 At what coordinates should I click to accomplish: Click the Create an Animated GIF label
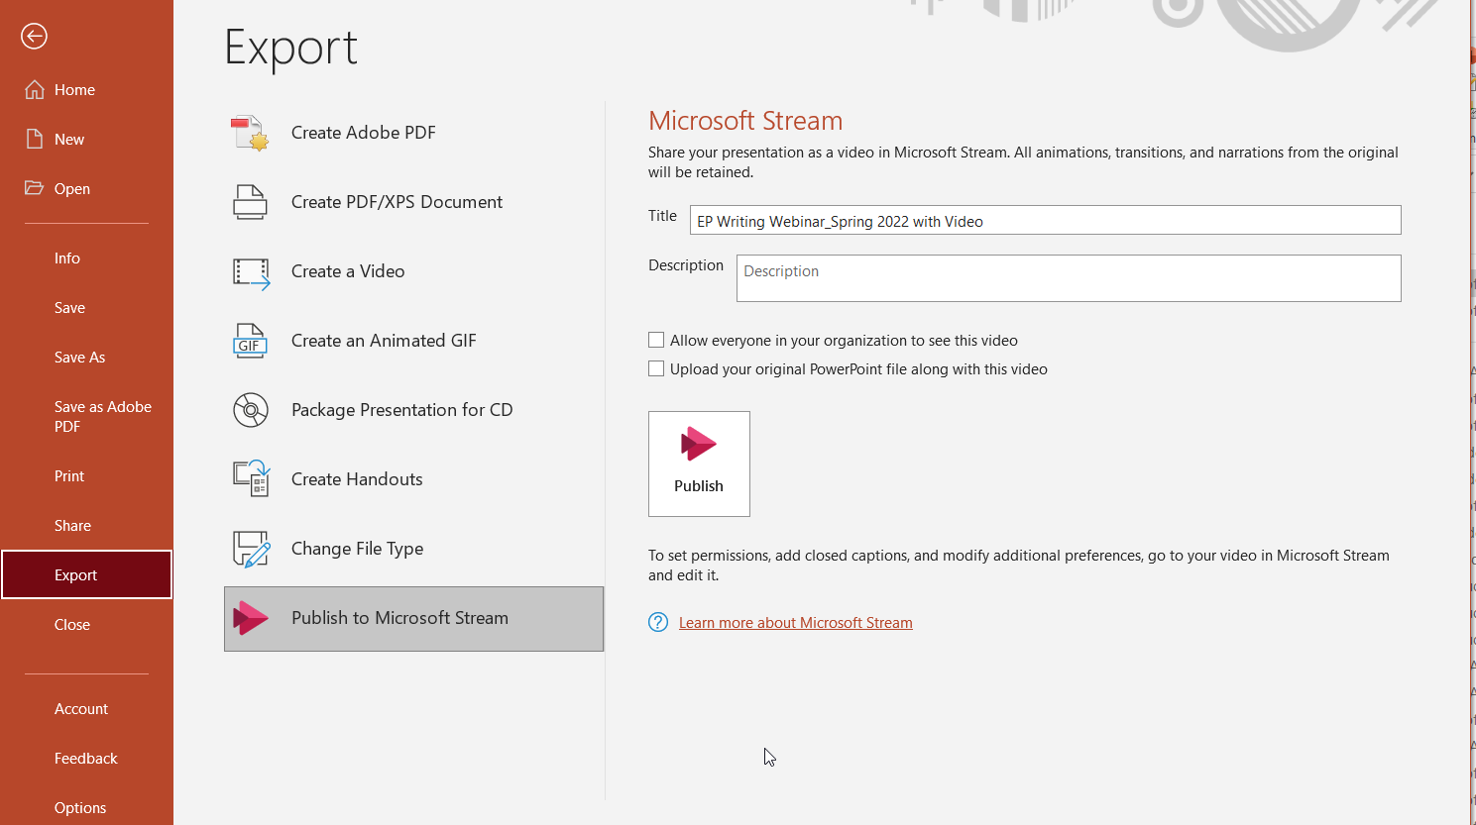tap(384, 341)
